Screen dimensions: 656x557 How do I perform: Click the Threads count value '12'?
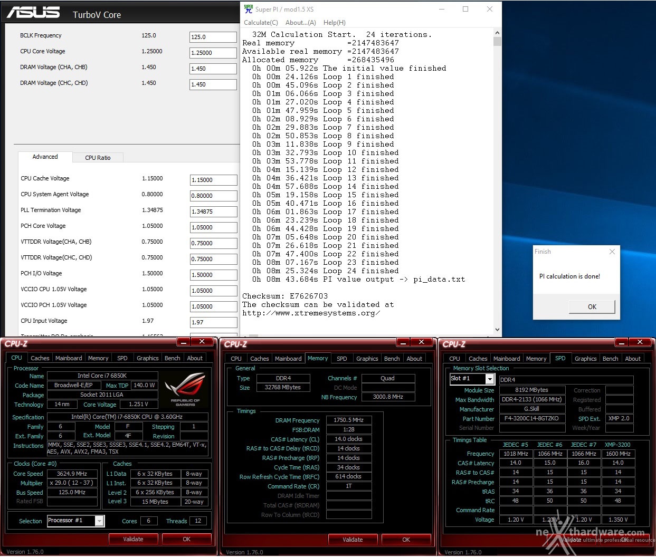198,521
